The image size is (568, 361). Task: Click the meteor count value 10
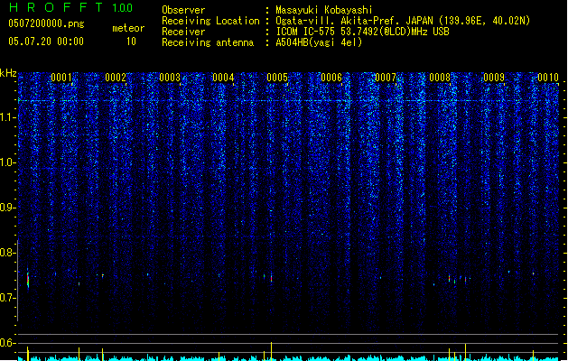pos(131,42)
